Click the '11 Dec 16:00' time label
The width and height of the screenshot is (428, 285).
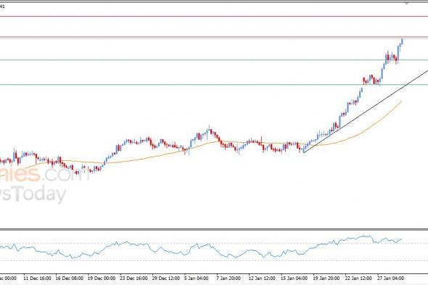click(38, 278)
